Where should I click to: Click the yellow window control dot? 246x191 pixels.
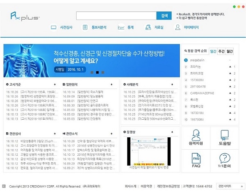click(239, 7)
